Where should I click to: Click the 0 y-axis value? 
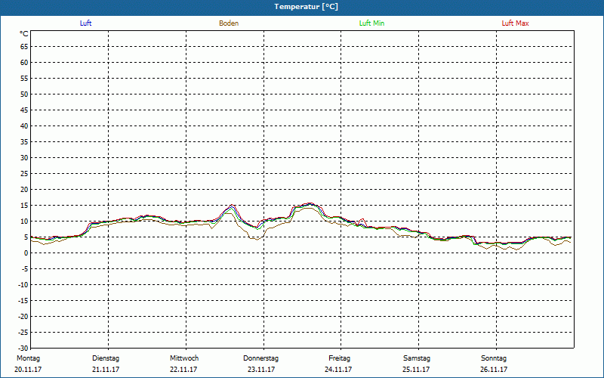tap(26, 253)
